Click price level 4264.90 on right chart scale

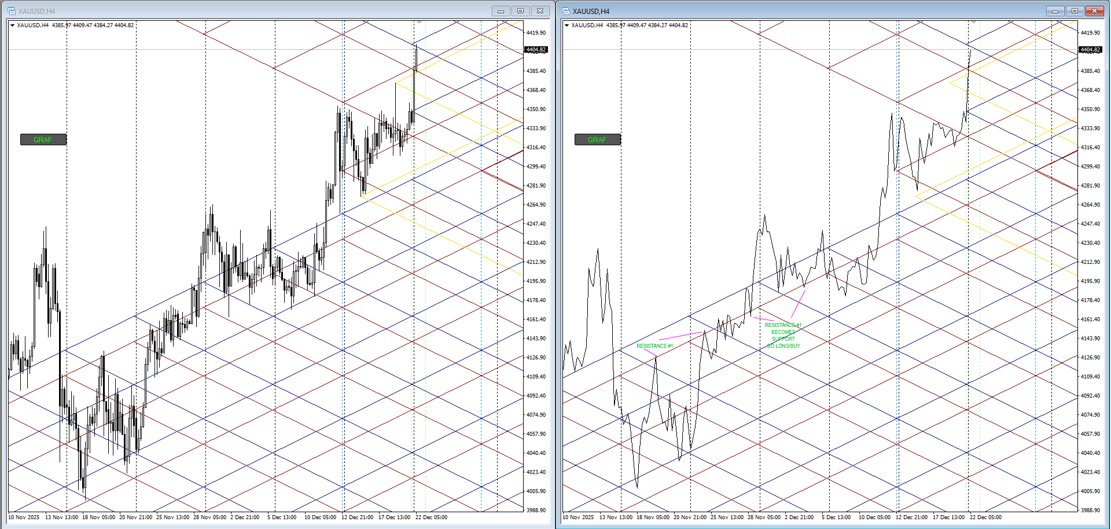tap(1090, 205)
